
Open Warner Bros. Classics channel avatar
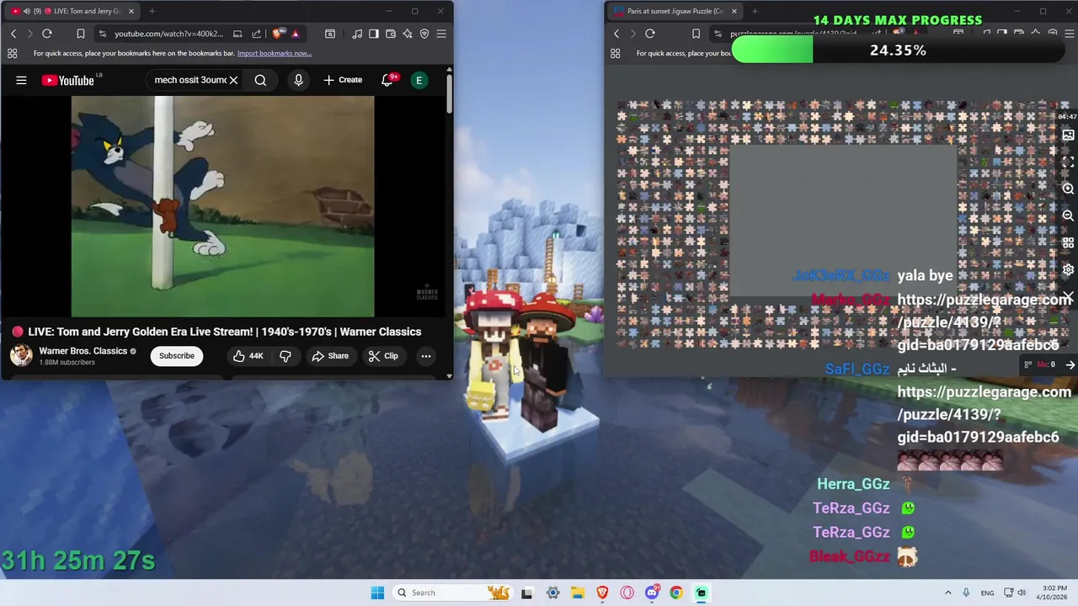(x=21, y=355)
